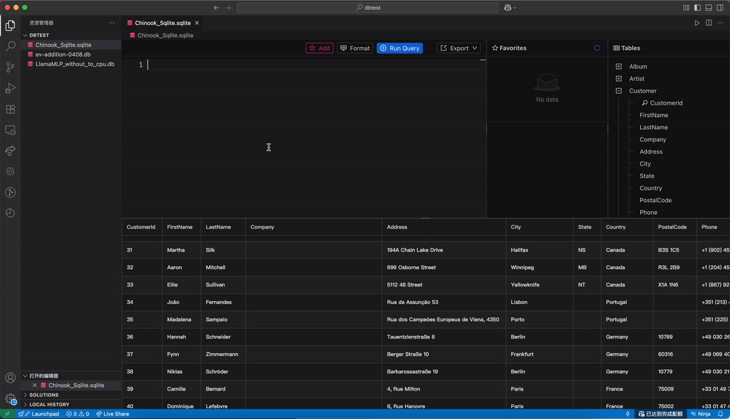The image size is (730, 419).
Task: Open Chinook_Sqlite.sqlite in file explorer
Action: click(x=71, y=45)
